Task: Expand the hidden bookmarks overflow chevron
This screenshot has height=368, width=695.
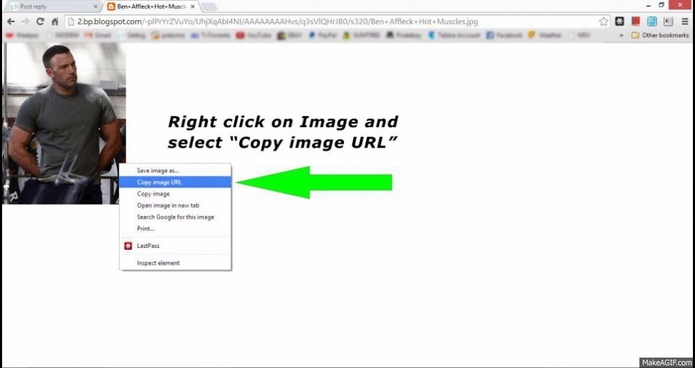Action: [621, 35]
